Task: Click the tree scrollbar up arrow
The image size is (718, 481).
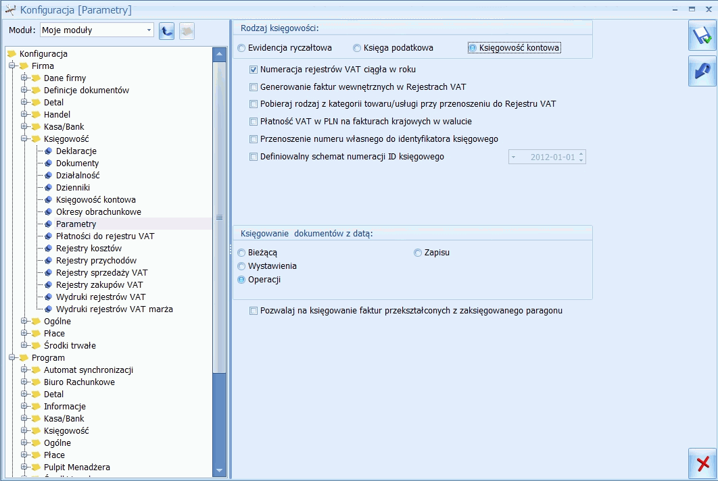Action: [219, 54]
